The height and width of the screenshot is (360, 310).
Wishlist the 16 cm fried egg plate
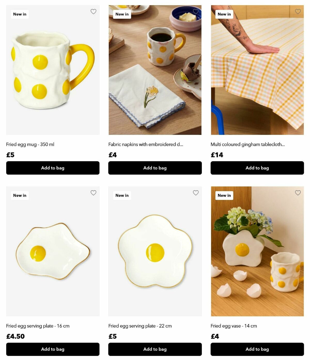[x=93, y=193]
